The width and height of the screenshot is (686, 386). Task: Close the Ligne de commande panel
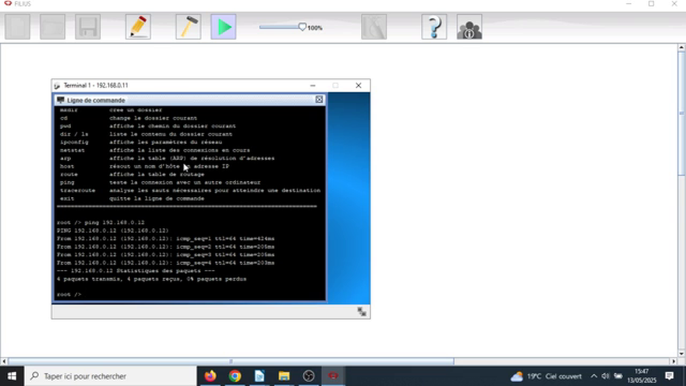point(319,100)
